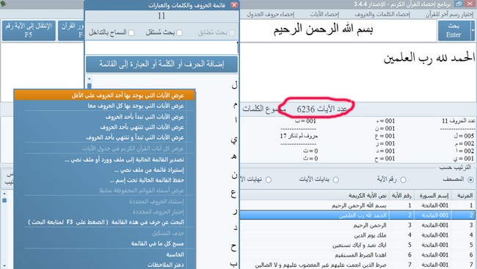Image resolution: width=477 pixels, height=269 pixels.
Task: Click the scrollbar thumb in the letters list
Action: click(89, 86)
